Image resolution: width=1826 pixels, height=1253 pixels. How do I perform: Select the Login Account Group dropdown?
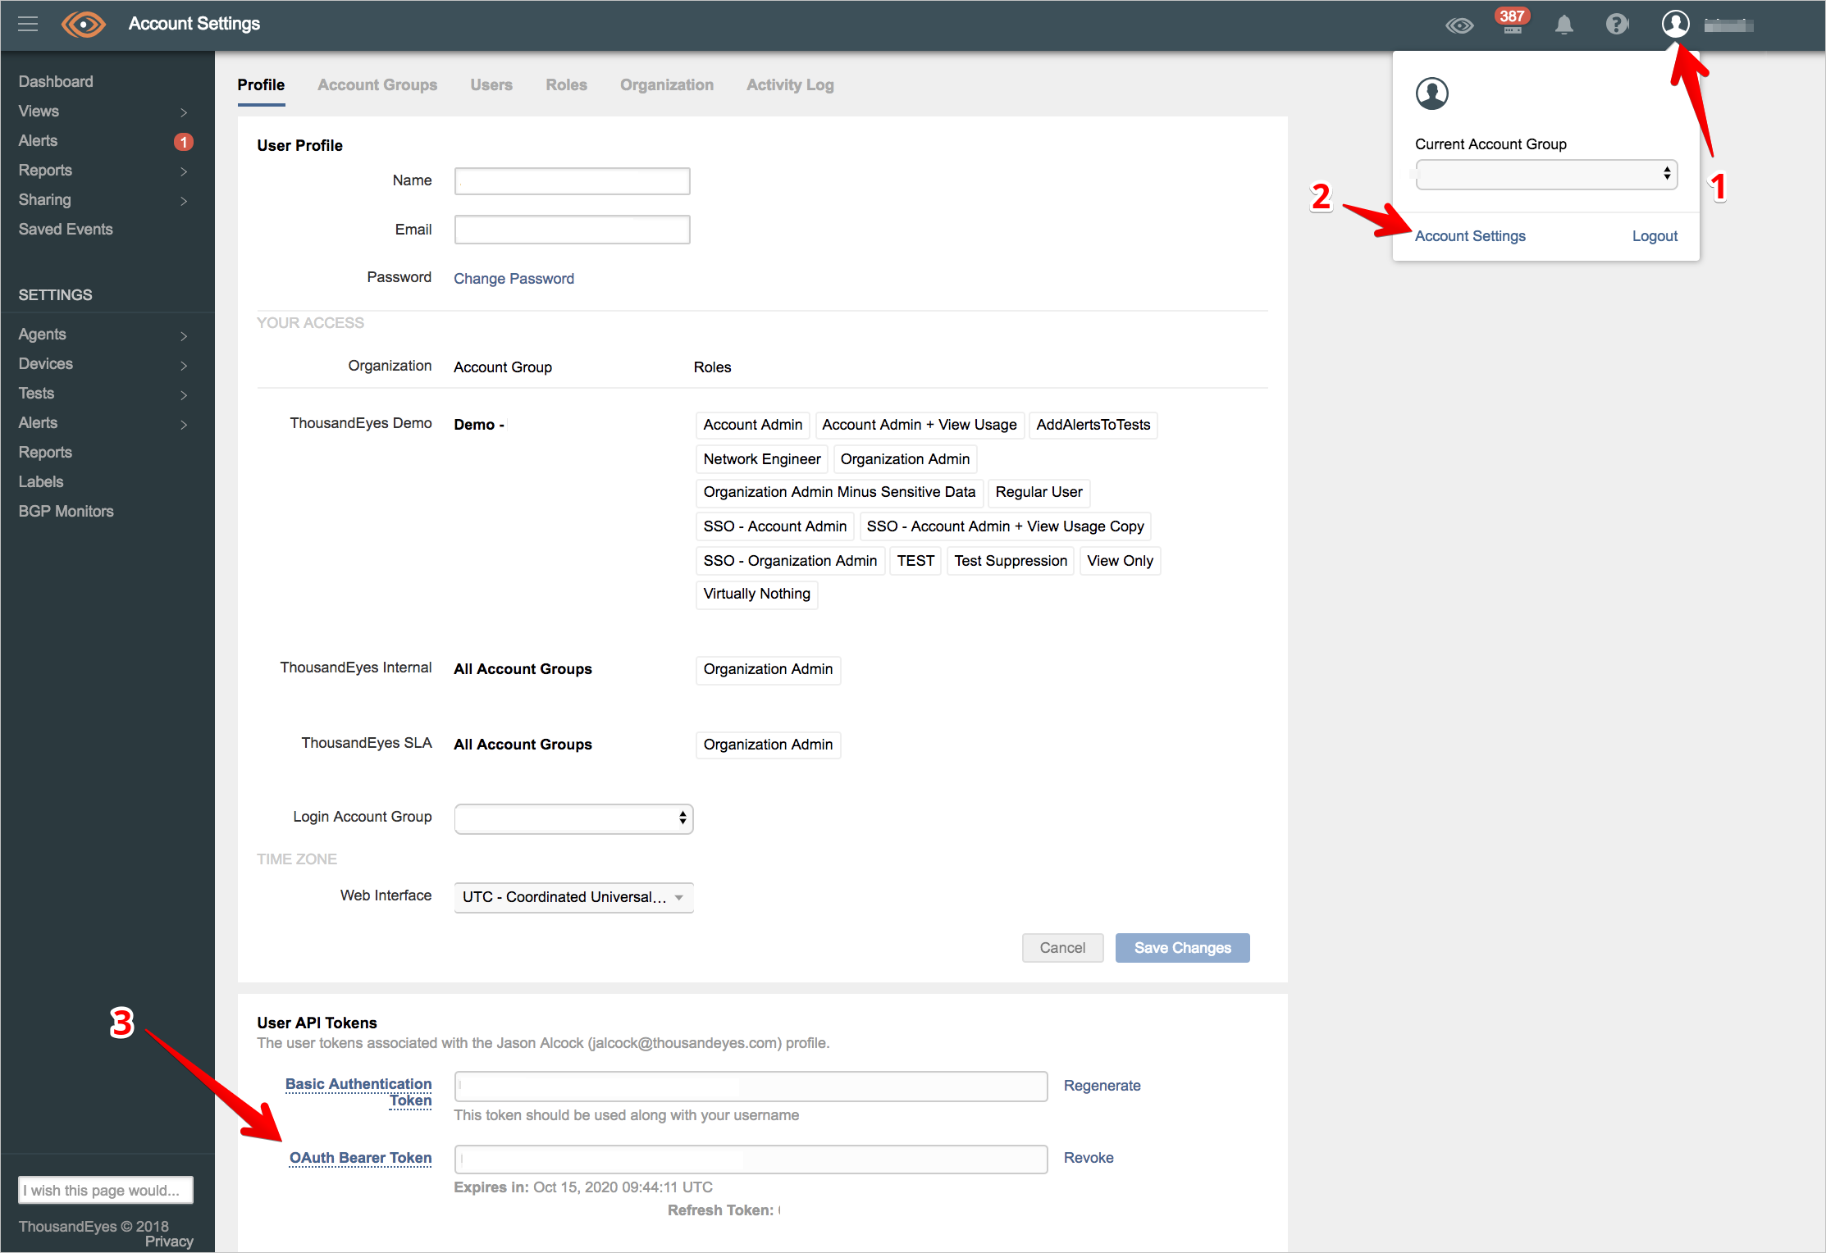pos(573,816)
